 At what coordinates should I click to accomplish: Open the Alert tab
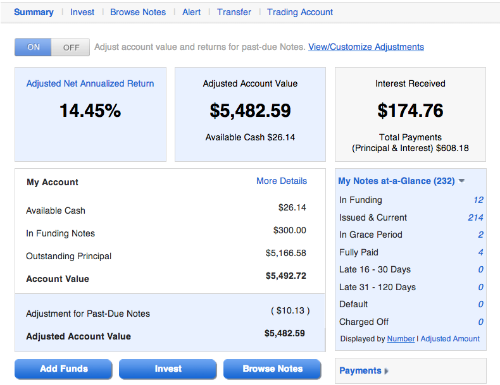[191, 12]
